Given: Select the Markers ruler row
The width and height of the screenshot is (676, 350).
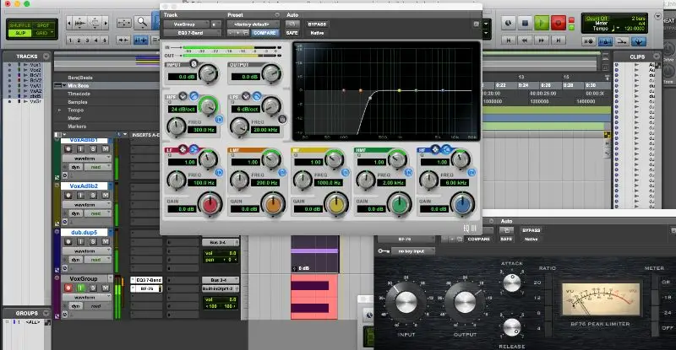Looking at the screenshot, I should coord(79,127).
